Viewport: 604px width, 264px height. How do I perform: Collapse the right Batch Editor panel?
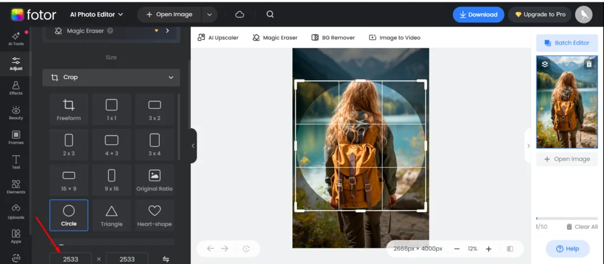tap(528, 146)
